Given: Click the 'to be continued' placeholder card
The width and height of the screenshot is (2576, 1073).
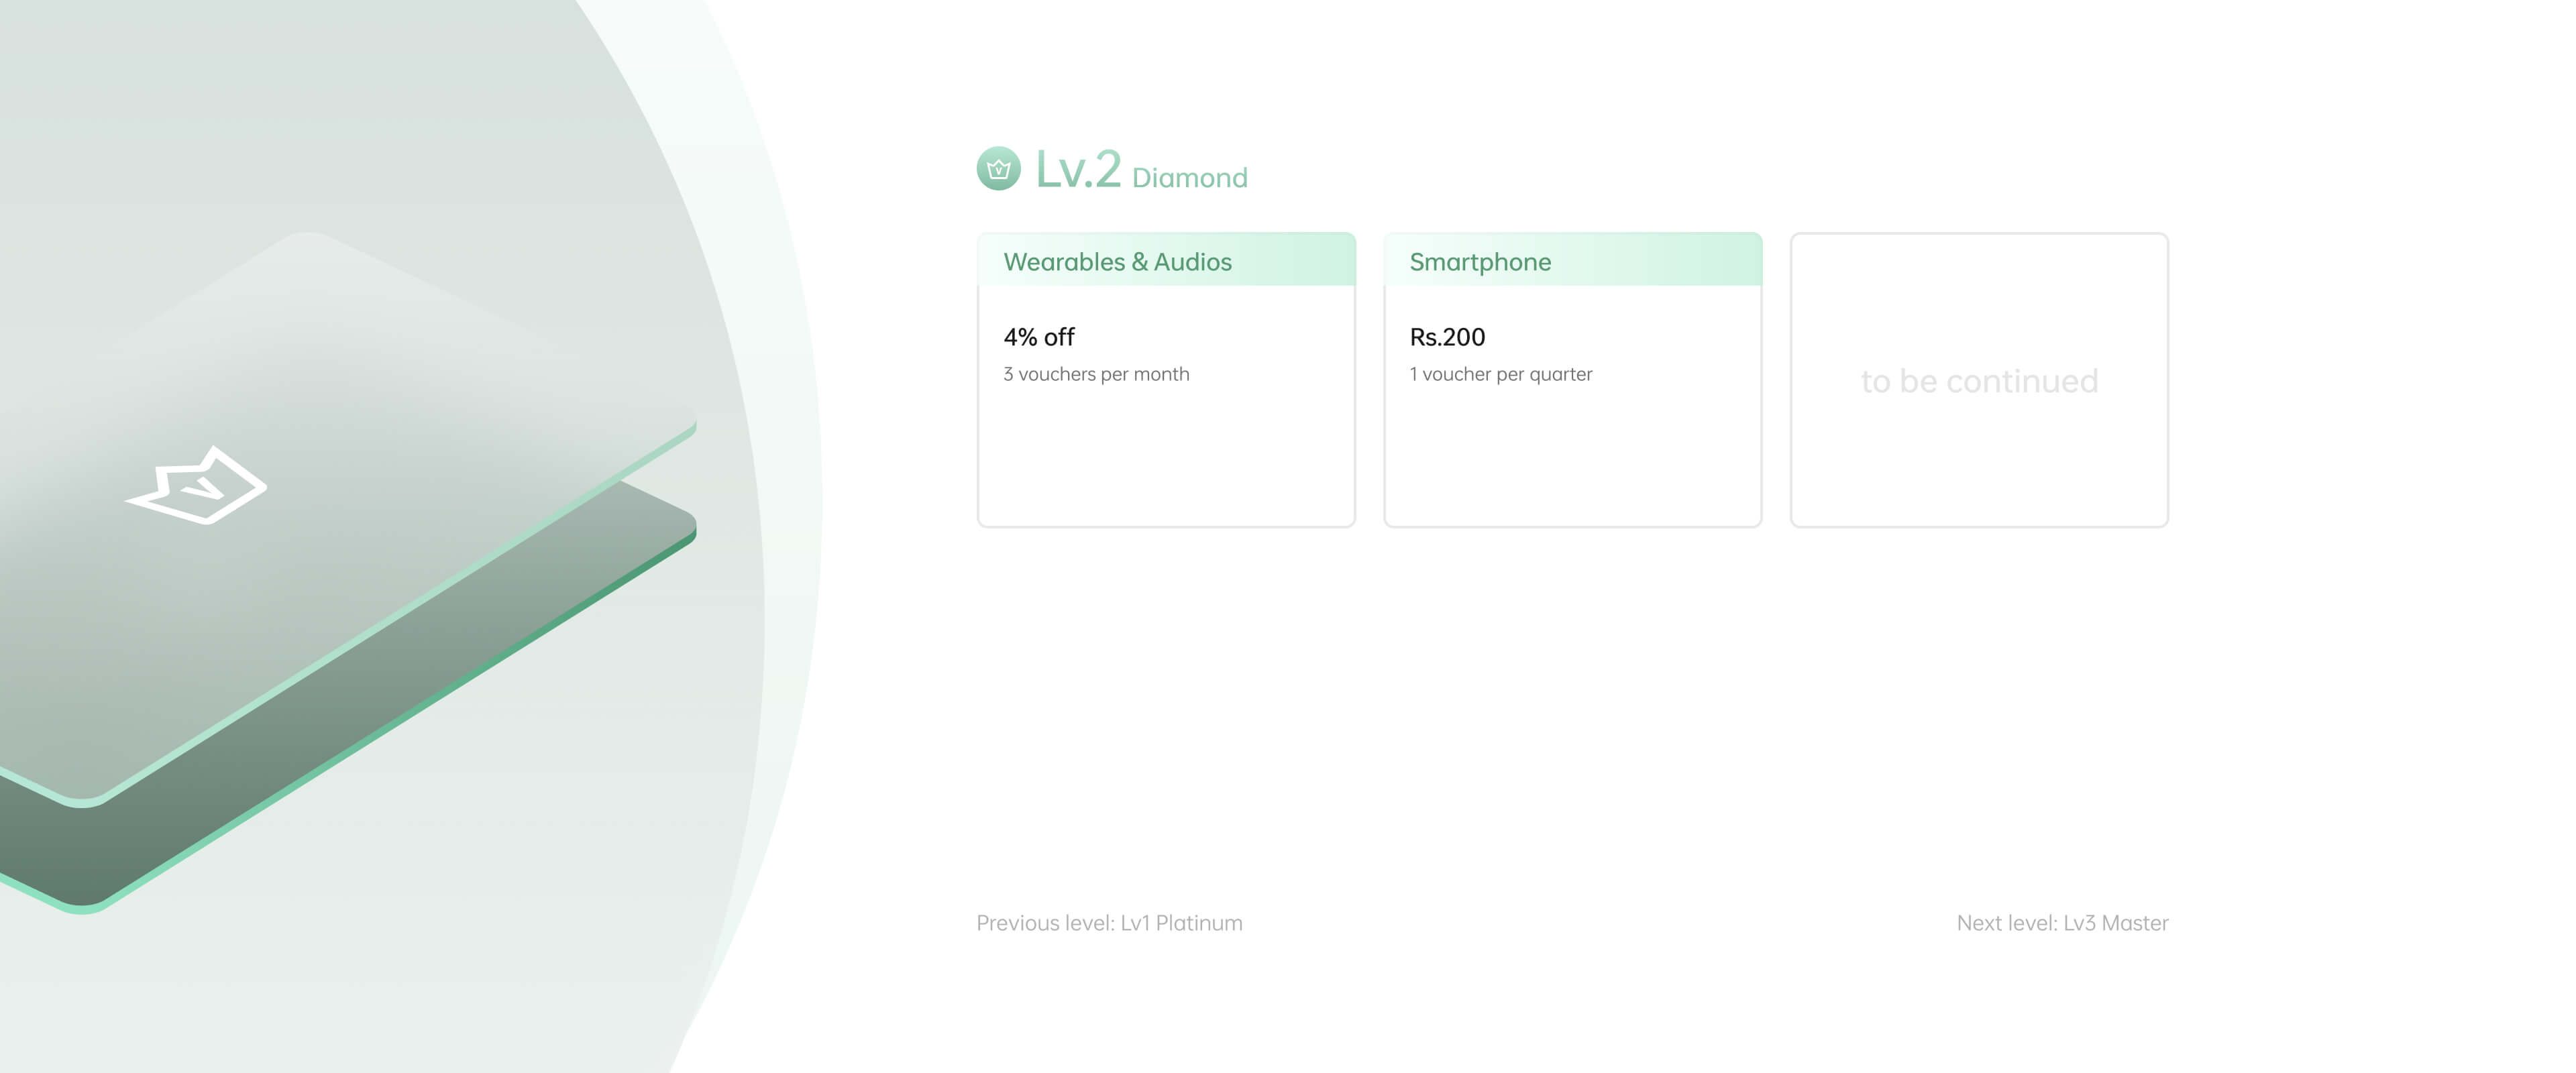Looking at the screenshot, I should (1979, 381).
